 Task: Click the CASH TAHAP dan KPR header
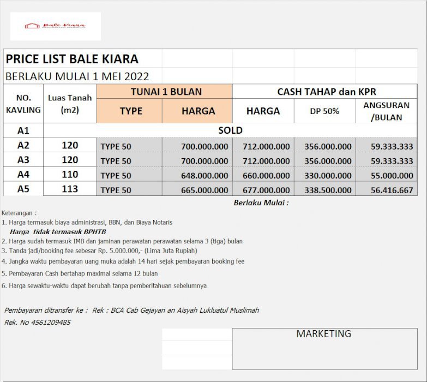pos(326,92)
